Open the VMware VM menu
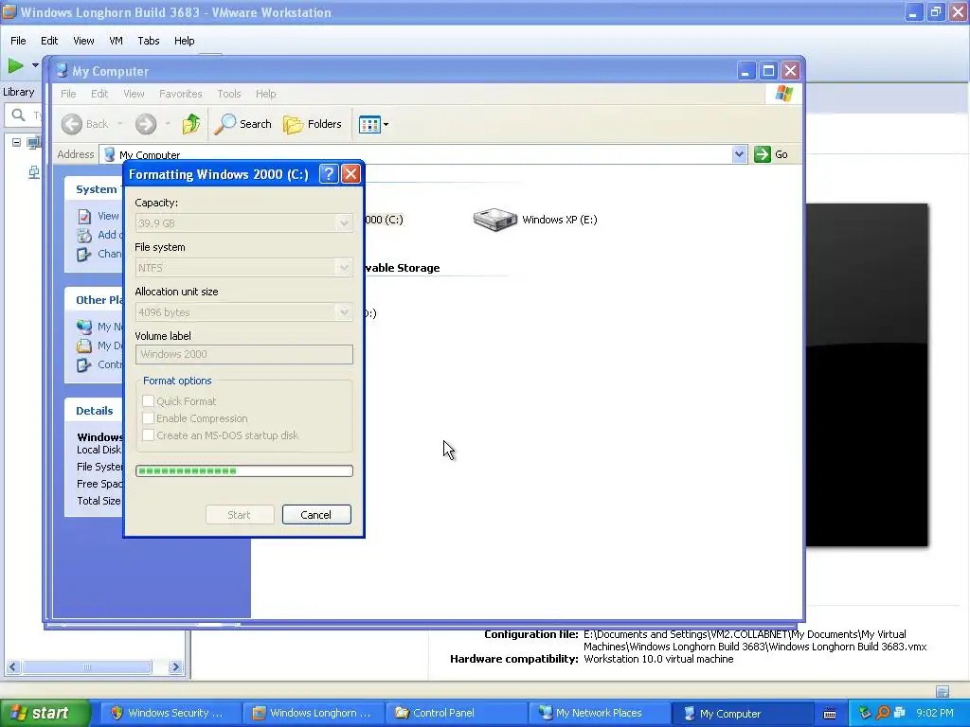This screenshot has height=727, width=970. pos(116,41)
